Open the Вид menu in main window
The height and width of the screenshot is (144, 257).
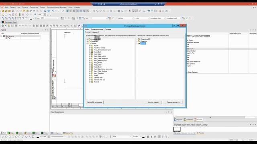click(x=19, y=7)
